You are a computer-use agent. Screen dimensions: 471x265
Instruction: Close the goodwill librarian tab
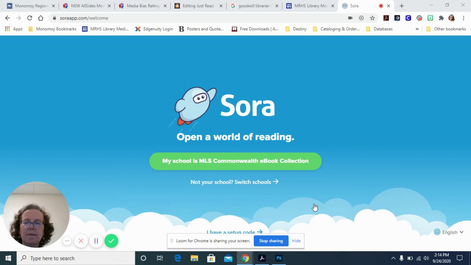[x=277, y=6]
